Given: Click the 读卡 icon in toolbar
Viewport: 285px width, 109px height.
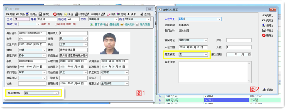Looking at the screenshot, I should 129,14.
